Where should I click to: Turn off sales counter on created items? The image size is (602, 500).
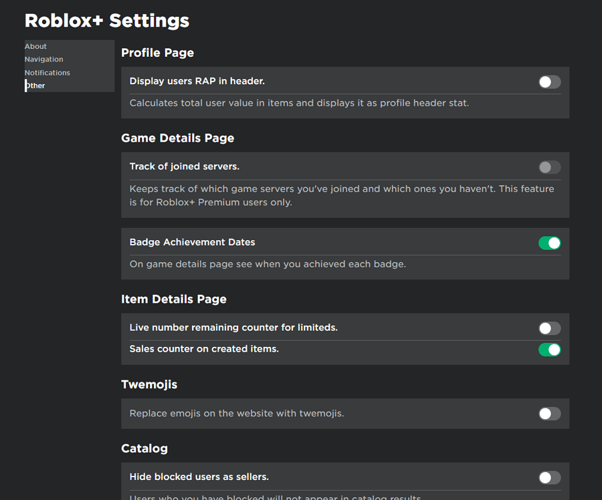549,349
